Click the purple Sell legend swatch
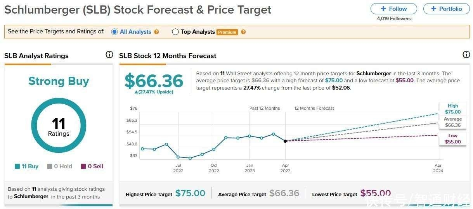The height and width of the screenshot is (209, 473). (x=83, y=166)
